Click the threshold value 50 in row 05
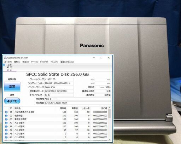 point(88,112)
